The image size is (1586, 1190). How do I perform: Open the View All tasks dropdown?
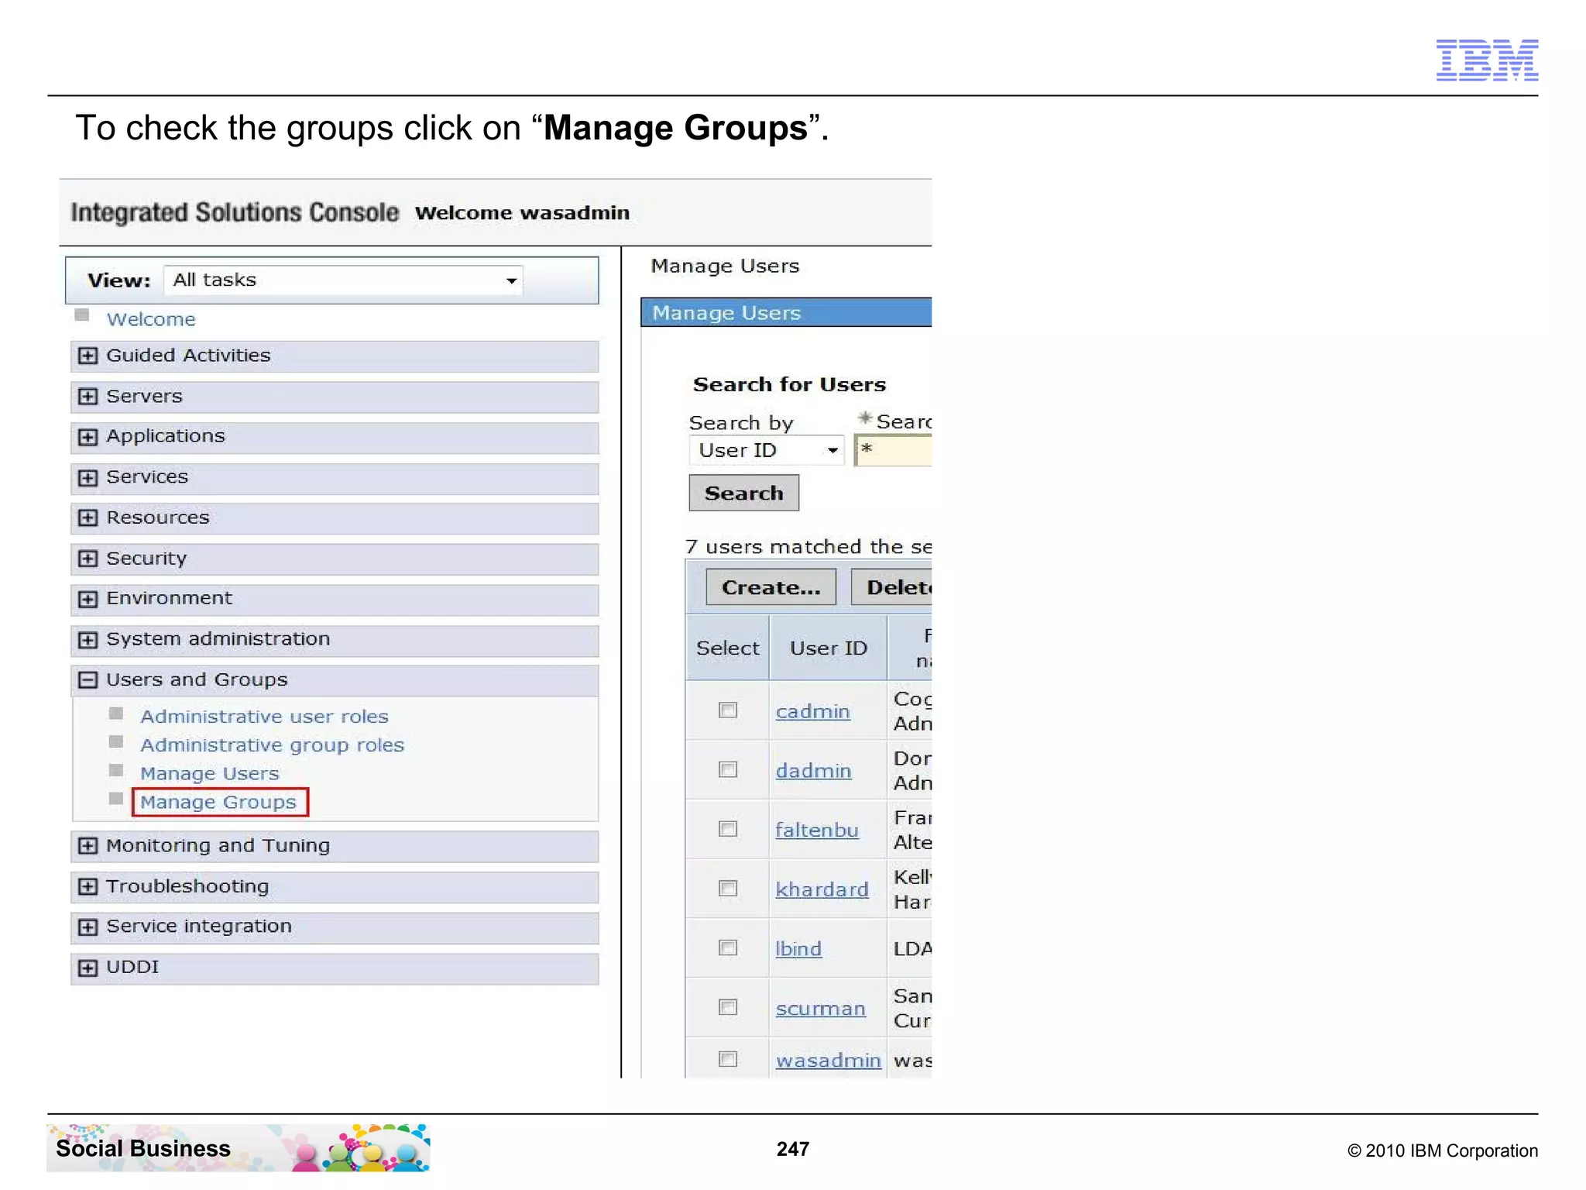click(x=343, y=280)
